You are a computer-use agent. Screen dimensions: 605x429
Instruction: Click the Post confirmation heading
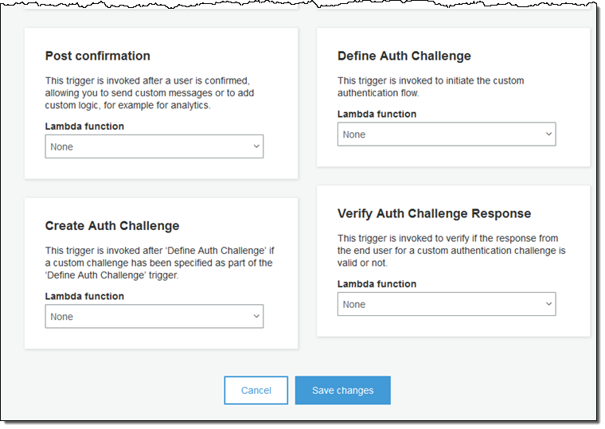pyautogui.click(x=97, y=56)
